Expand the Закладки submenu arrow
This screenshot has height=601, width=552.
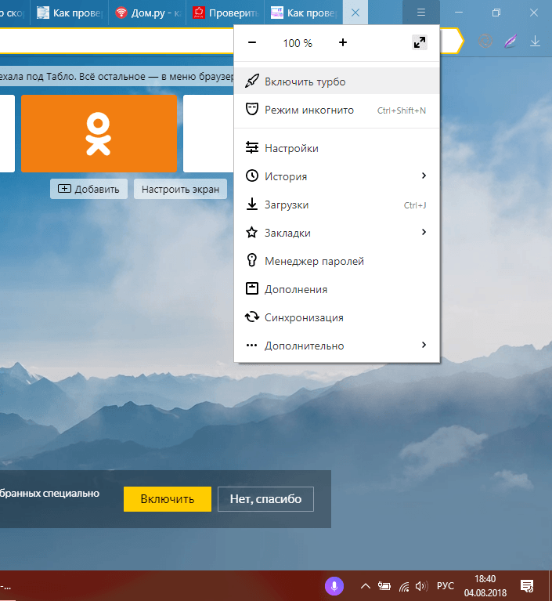pos(424,232)
